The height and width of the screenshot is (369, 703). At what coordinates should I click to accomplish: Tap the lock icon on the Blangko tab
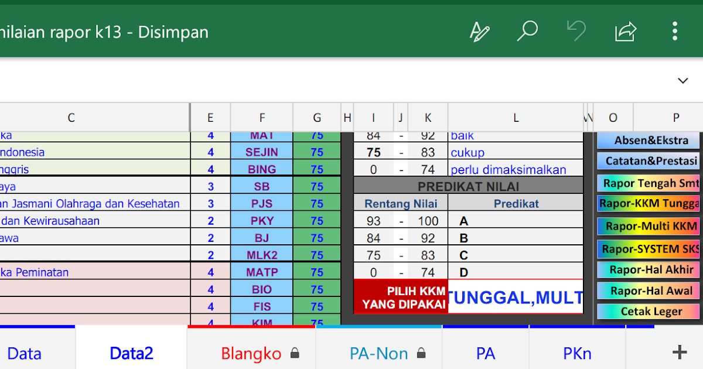click(x=295, y=353)
